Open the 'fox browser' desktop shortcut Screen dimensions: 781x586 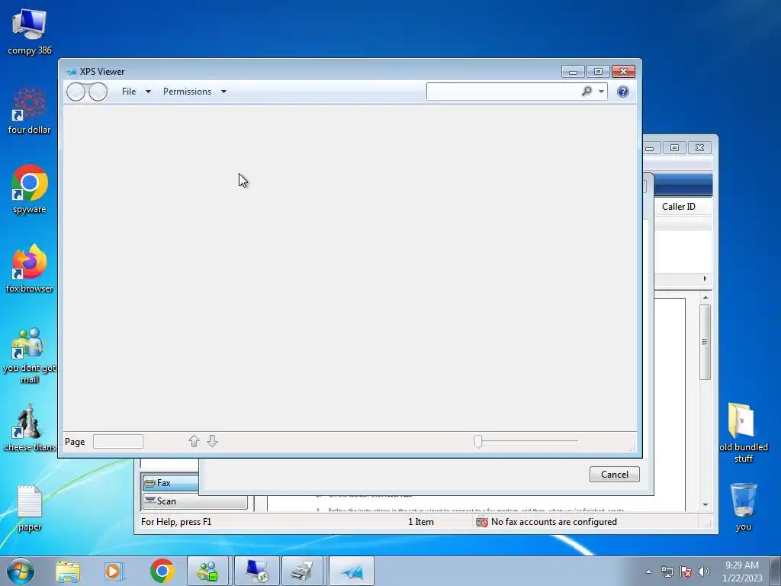30,269
